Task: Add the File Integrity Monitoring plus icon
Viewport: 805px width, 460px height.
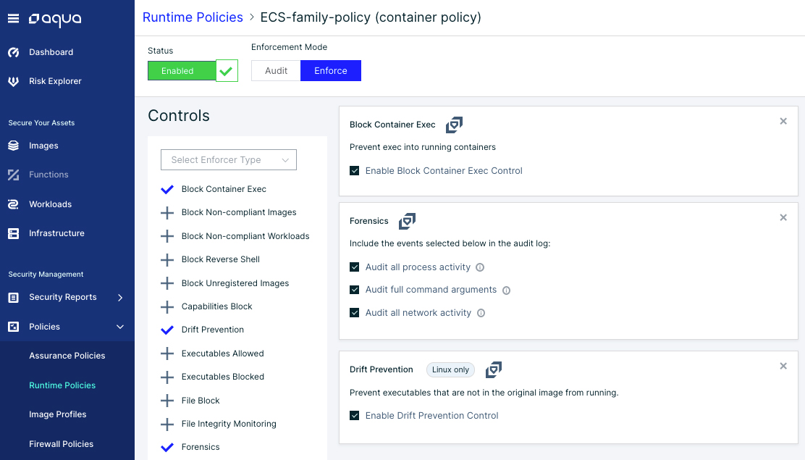Action: coord(167,424)
